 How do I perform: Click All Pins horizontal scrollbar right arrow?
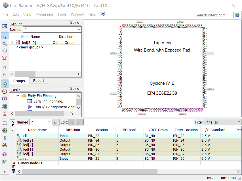[238, 171]
